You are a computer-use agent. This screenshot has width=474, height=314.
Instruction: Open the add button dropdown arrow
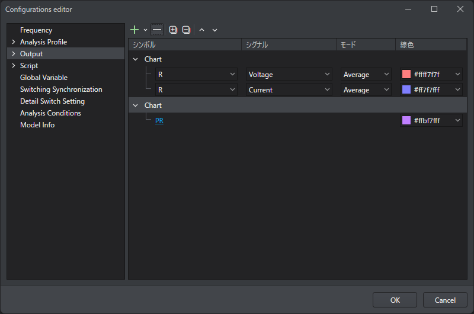click(x=145, y=30)
